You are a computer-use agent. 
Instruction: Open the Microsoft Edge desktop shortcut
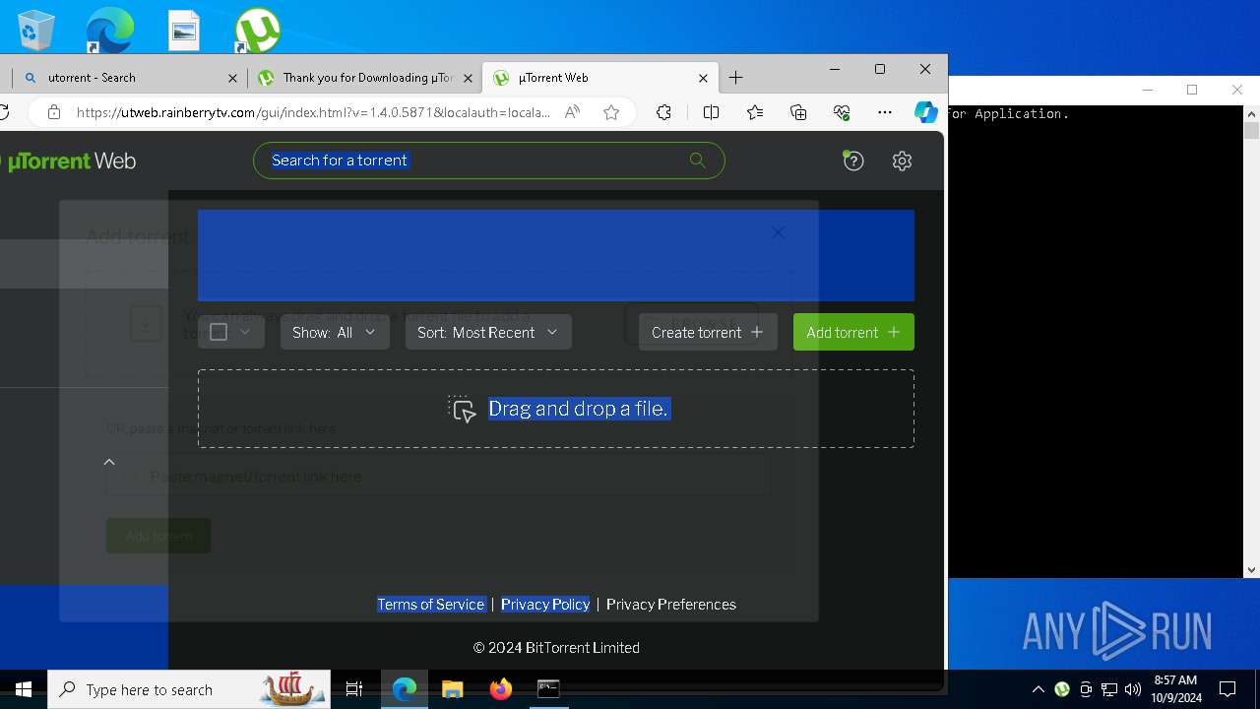[109, 30]
